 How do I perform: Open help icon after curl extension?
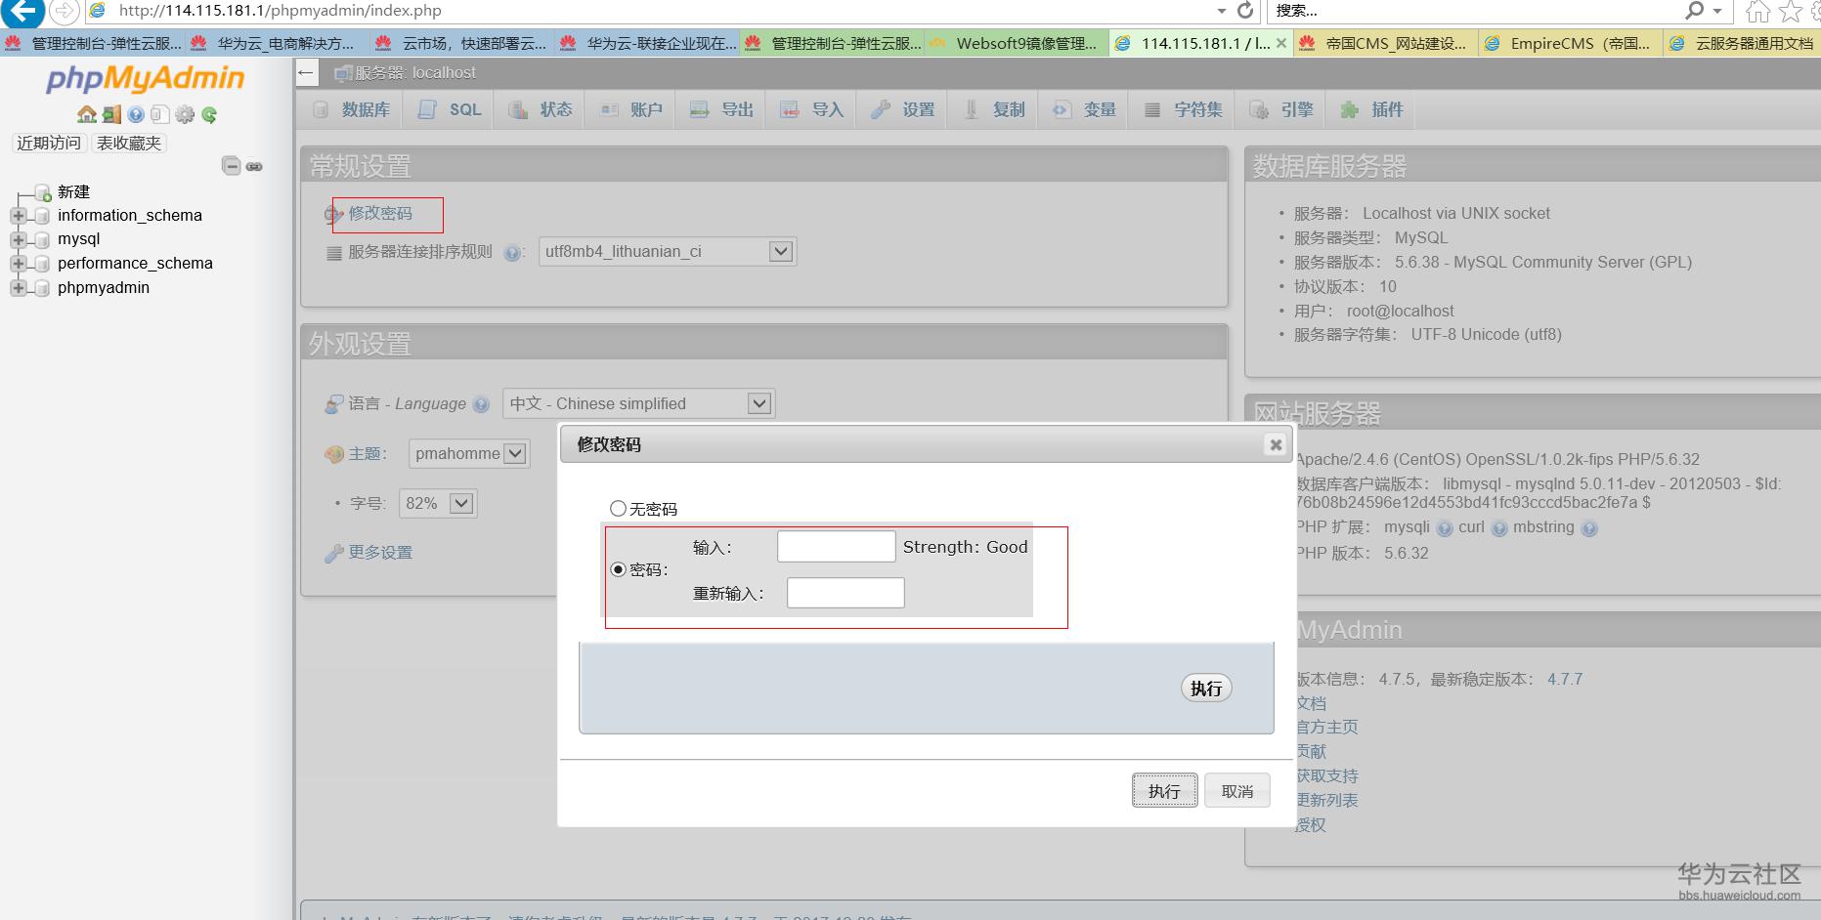pos(1499,528)
